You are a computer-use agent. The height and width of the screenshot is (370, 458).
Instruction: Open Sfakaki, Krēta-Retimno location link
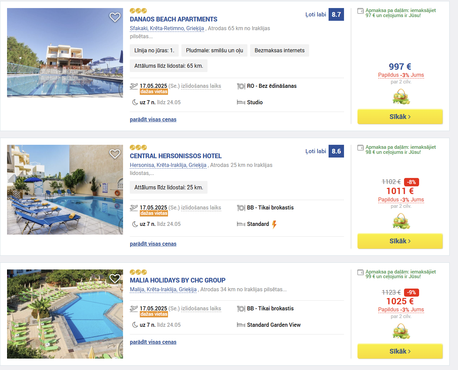(x=167, y=28)
